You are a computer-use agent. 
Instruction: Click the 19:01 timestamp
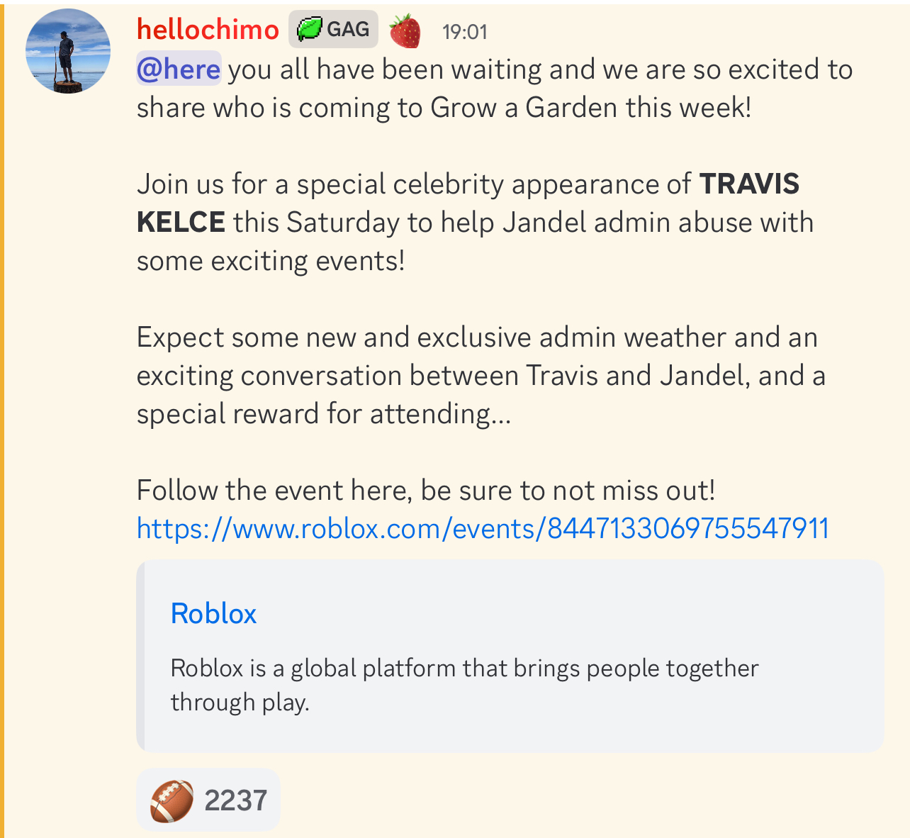click(x=464, y=31)
